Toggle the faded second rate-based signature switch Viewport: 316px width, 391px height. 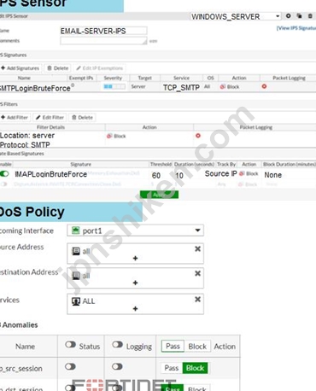pos(3,184)
